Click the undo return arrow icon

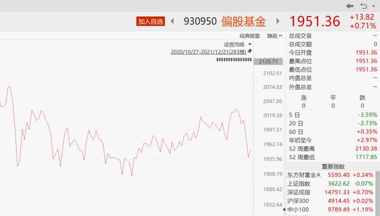click(x=364, y=6)
